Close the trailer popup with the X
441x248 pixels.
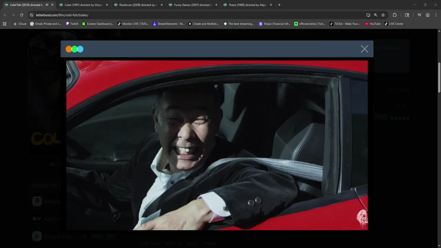[364, 49]
